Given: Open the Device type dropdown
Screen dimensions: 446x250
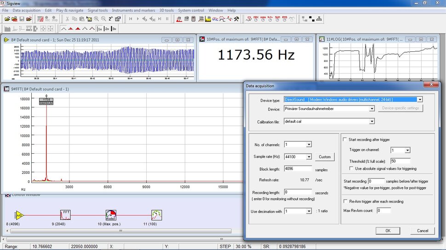Looking at the screenshot, I should pyautogui.click(x=420, y=100).
